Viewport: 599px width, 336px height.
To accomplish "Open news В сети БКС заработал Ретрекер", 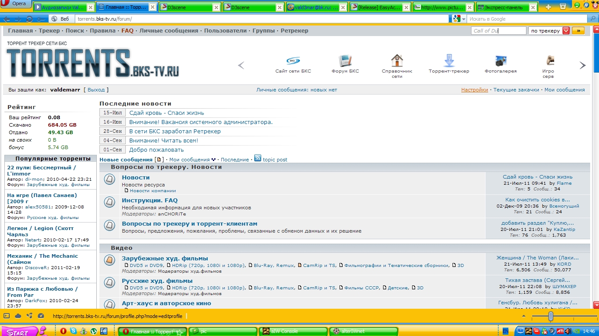I will point(175,131).
